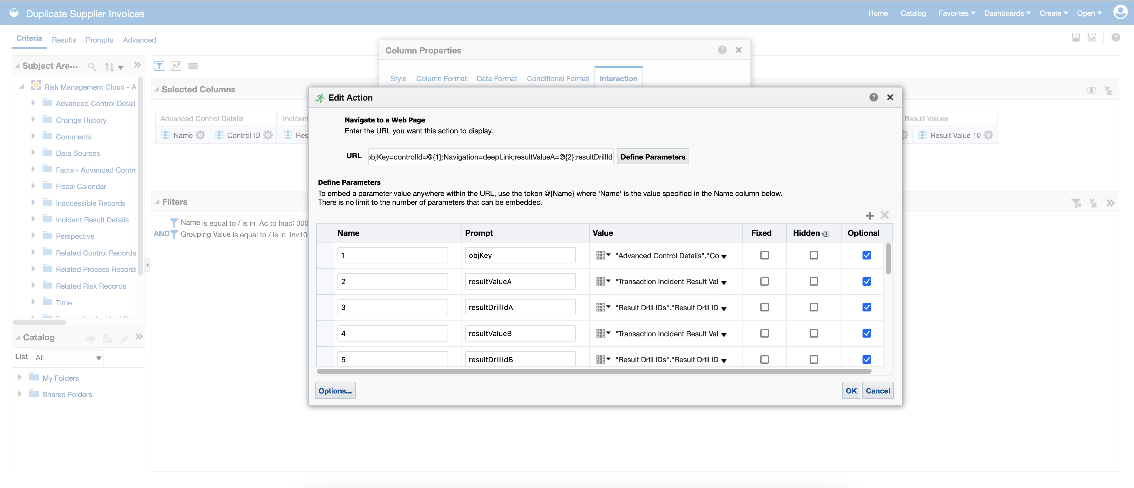Image resolution: width=1134 pixels, height=488 pixels.
Task: Click the Define Parameters button
Action: (x=653, y=157)
